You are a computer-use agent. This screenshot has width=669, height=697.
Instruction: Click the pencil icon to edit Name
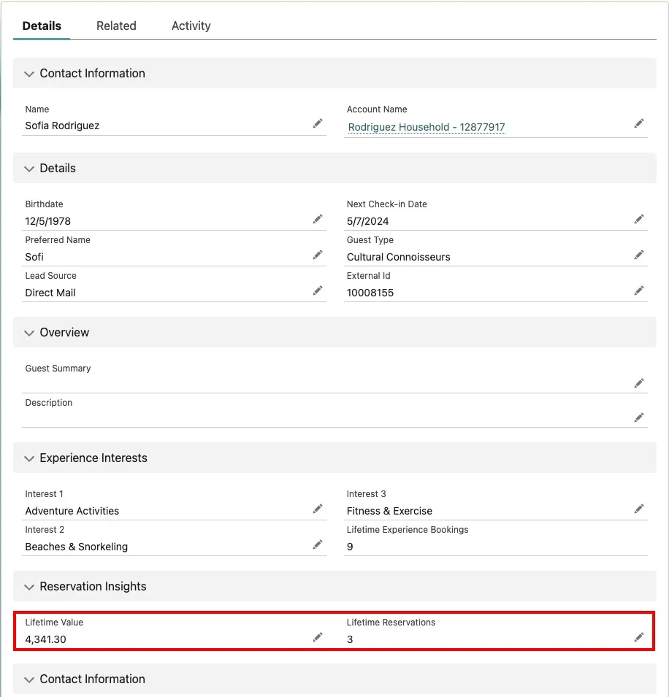coord(318,124)
